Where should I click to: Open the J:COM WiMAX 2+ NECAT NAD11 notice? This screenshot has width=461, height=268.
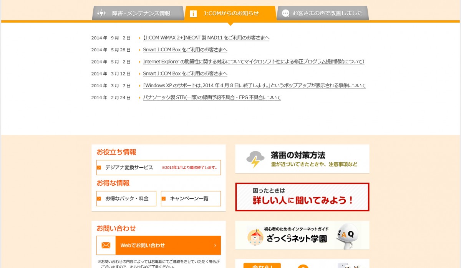tap(206, 38)
